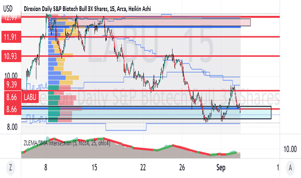301x178 pixels.
Task: Click date label 15 on time axis
Action: coord(94,167)
